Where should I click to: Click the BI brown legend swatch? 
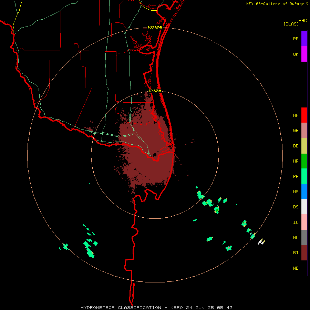tap(304, 253)
